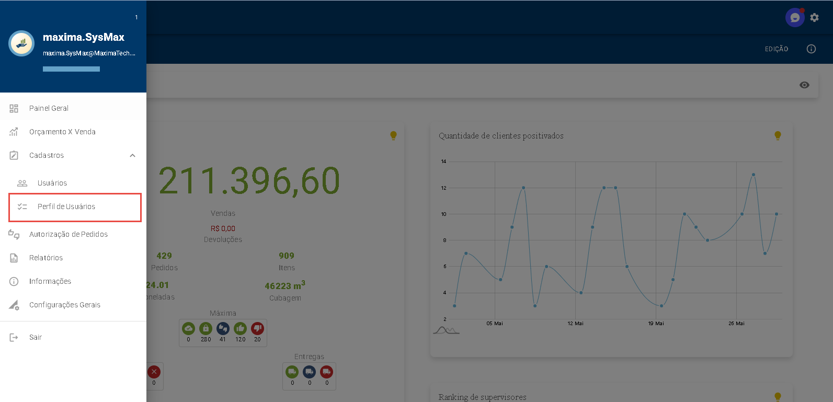Click the Orçamento X Venda chart icon

coord(14,132)
